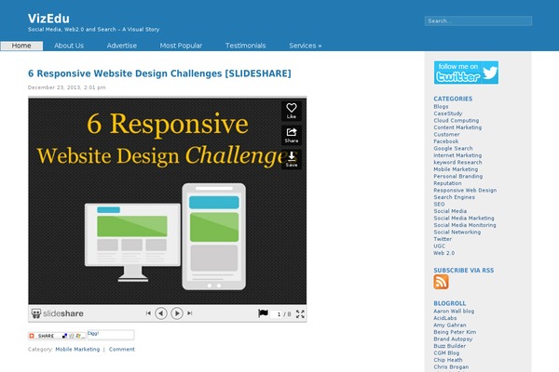Open the Customer category
Screen dimensions: 559x372
pos(446,134)
